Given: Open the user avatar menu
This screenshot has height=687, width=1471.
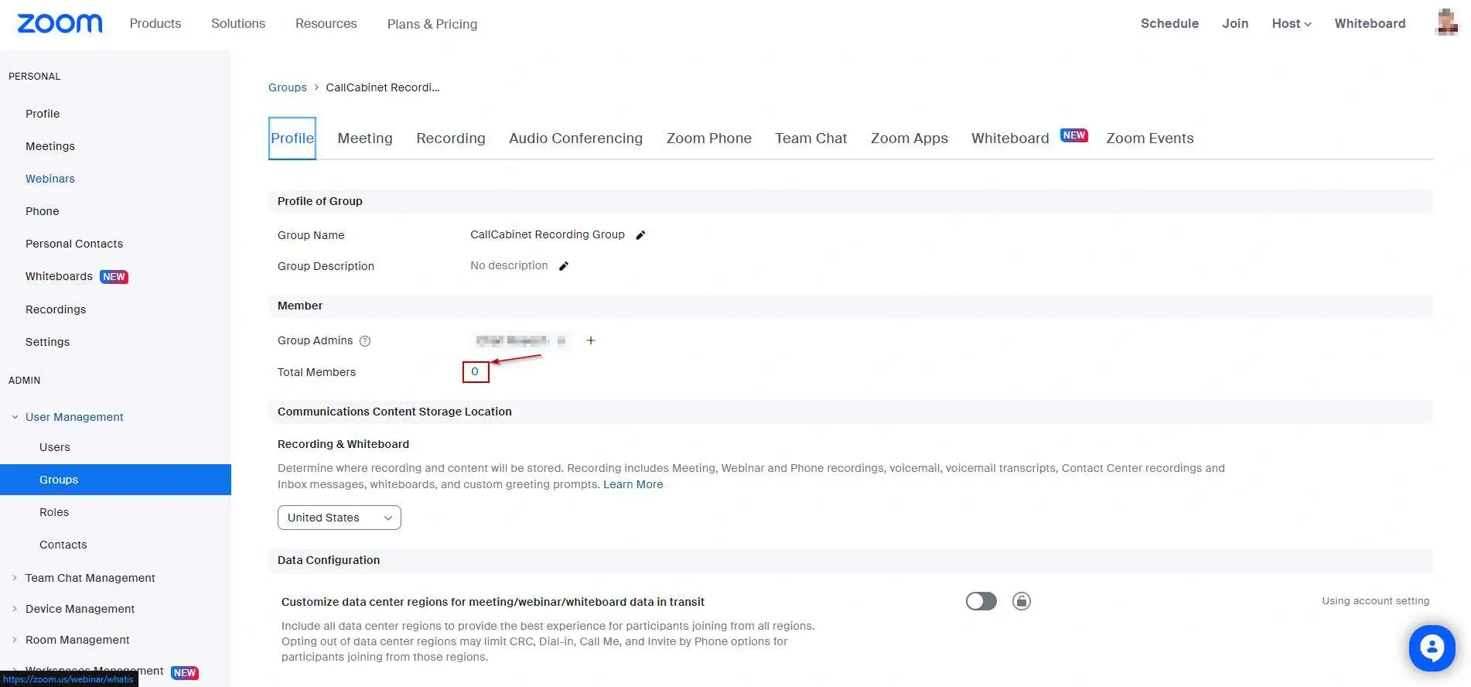Looking at the screenshot, I should tap(1446, 22).
